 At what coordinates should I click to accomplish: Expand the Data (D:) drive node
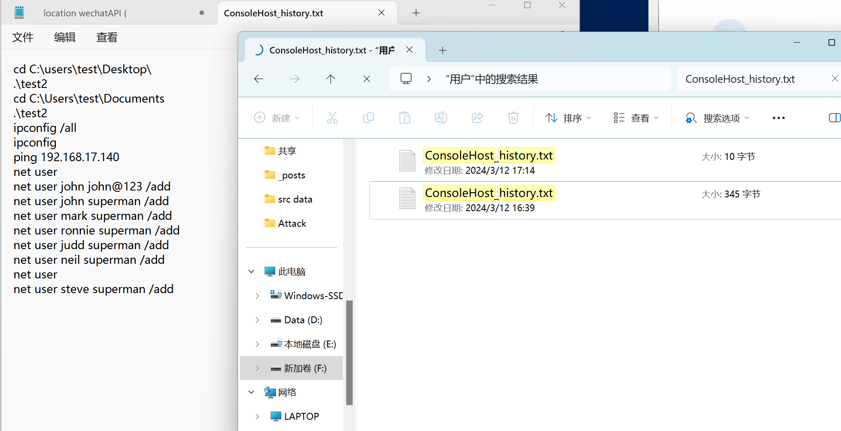[x=257, y=320]
